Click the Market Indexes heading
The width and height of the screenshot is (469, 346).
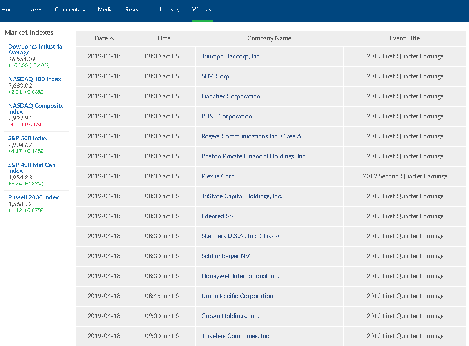pos(29,32)
